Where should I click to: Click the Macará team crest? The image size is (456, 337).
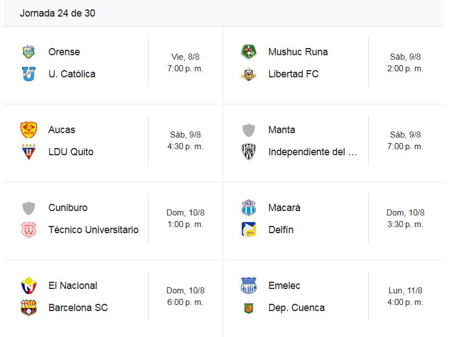249,208
